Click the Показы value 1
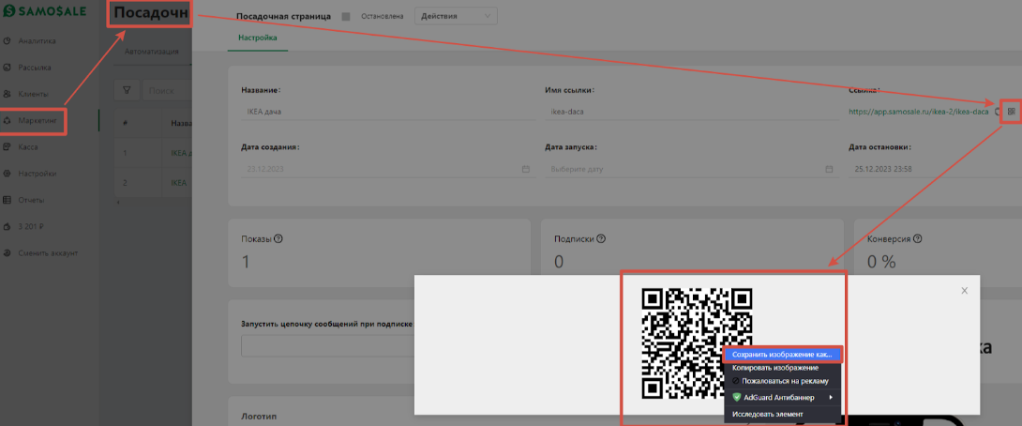 pos(246,262)
